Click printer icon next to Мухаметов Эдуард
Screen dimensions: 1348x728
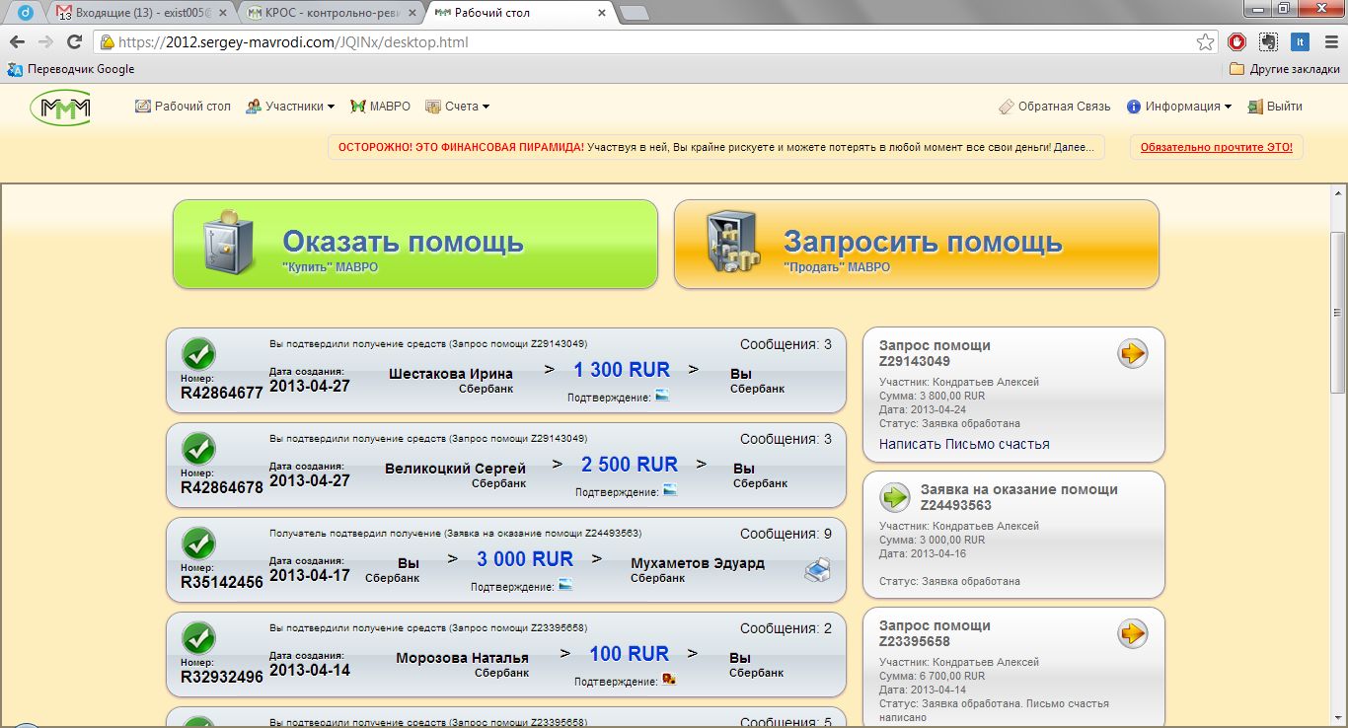[818, 570]
